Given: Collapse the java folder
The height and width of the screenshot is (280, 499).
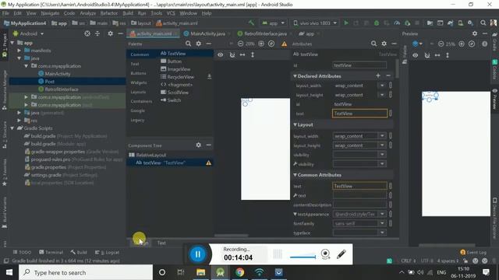Looking at the screenshot, I should coord(19,58).
